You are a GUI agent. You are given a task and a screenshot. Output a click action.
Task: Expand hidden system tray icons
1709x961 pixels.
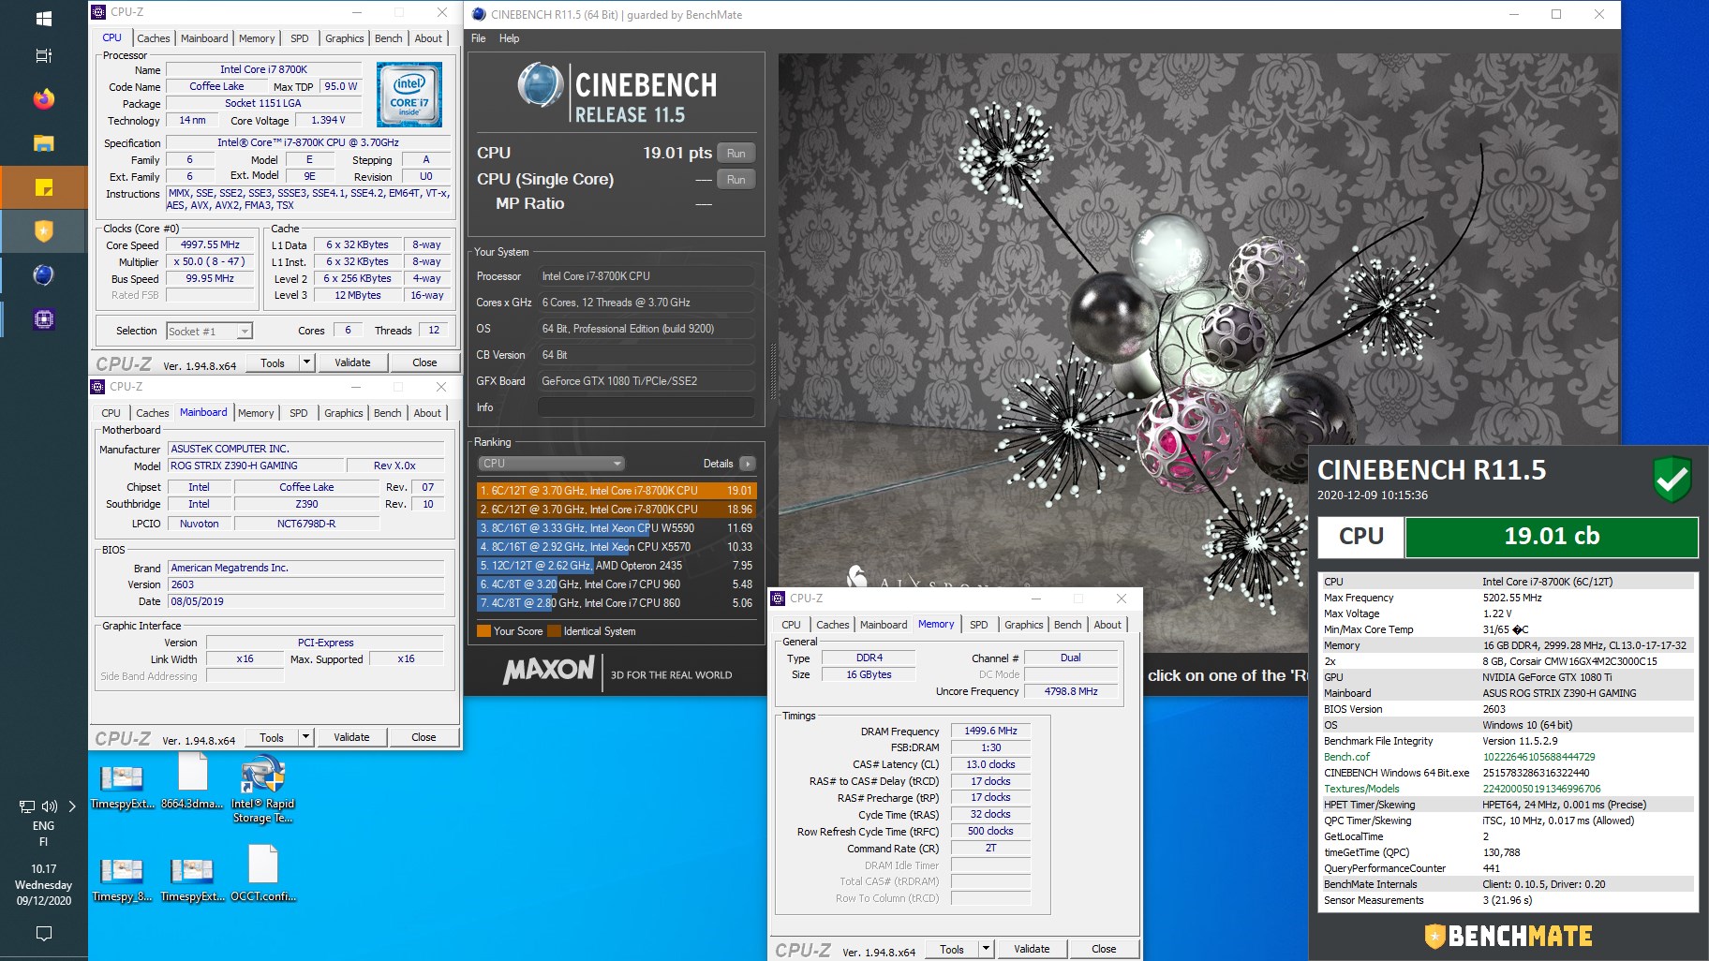(72, 806)
